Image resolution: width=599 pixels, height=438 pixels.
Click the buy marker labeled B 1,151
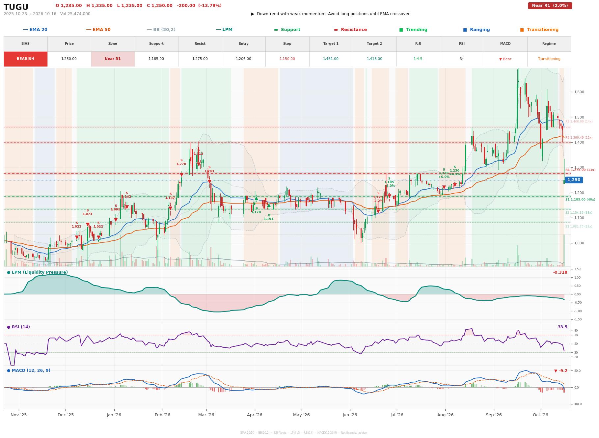[269, 205]
